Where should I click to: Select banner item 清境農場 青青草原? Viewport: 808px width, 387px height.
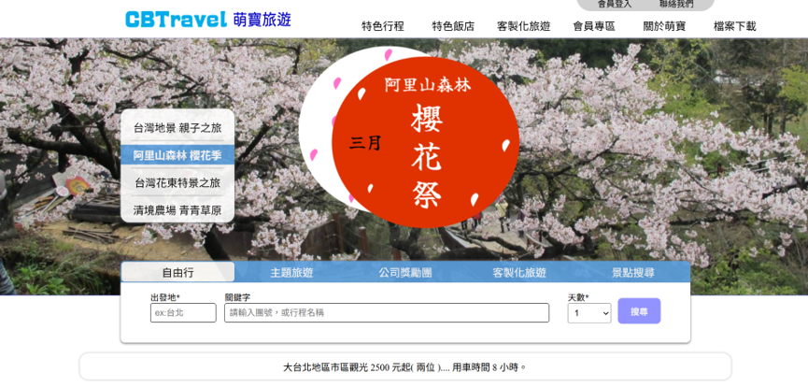point(177,210)
